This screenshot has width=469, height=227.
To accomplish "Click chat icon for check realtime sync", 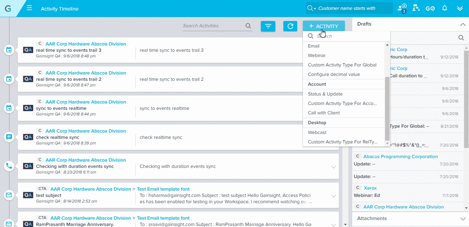I will 9,137.
